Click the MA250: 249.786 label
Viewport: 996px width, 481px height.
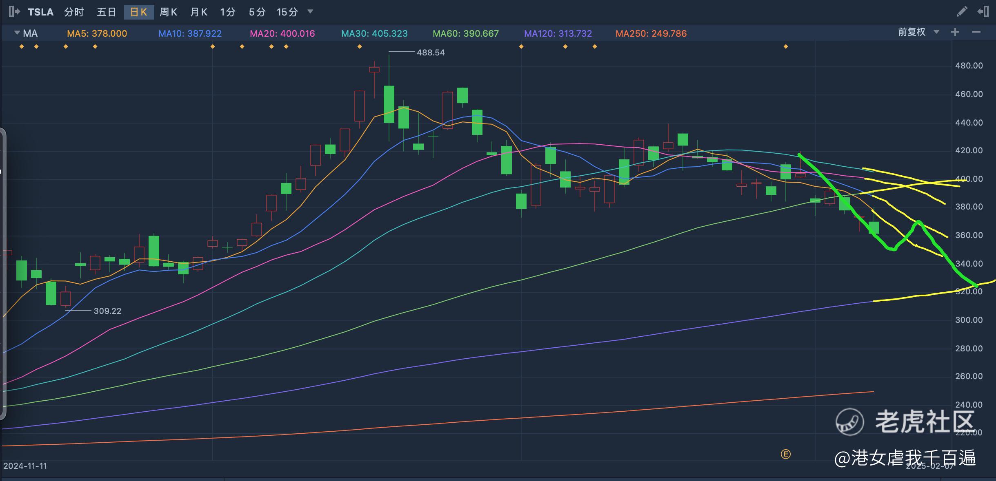tap(651, 33)
